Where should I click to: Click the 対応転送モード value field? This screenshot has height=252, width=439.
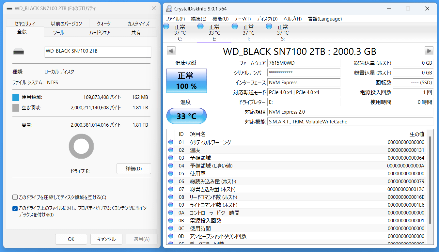tap(304, 92)
